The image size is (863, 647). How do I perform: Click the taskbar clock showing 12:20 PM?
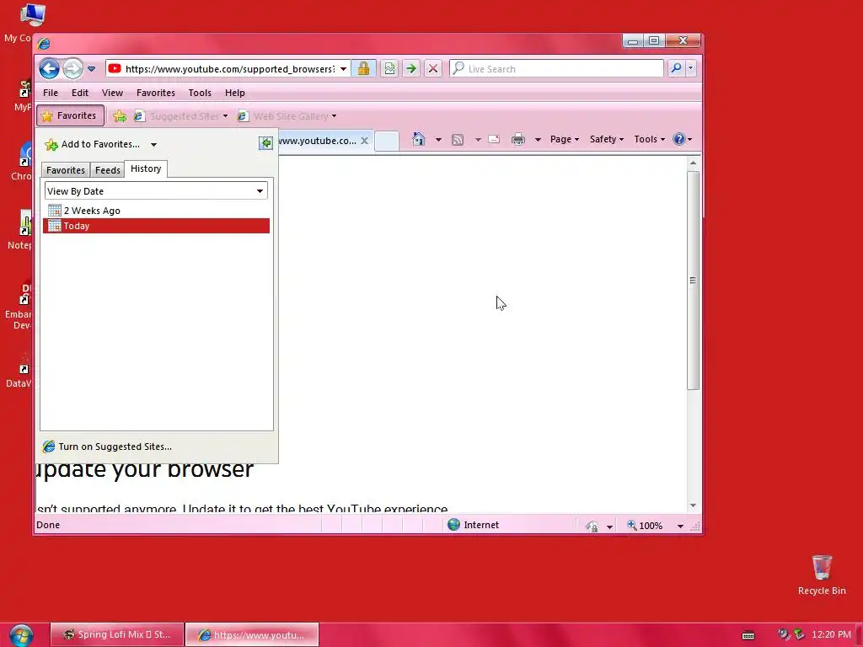[x=831, y=634]
